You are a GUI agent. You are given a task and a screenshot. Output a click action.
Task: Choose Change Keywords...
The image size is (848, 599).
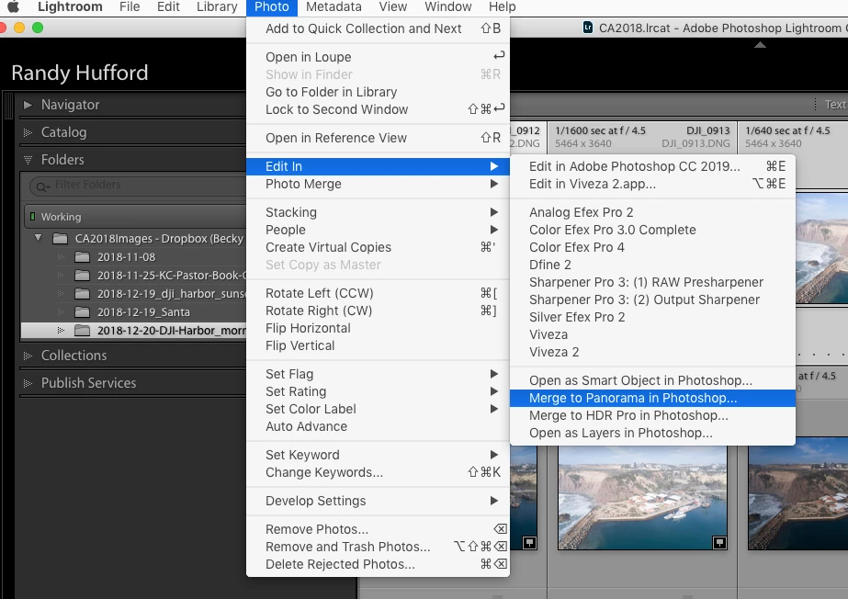pyautogui.click(x=378, y=472)
